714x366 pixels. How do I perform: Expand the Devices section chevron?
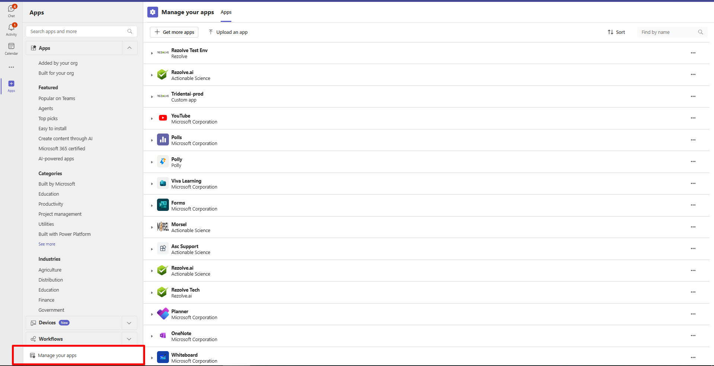129,323
